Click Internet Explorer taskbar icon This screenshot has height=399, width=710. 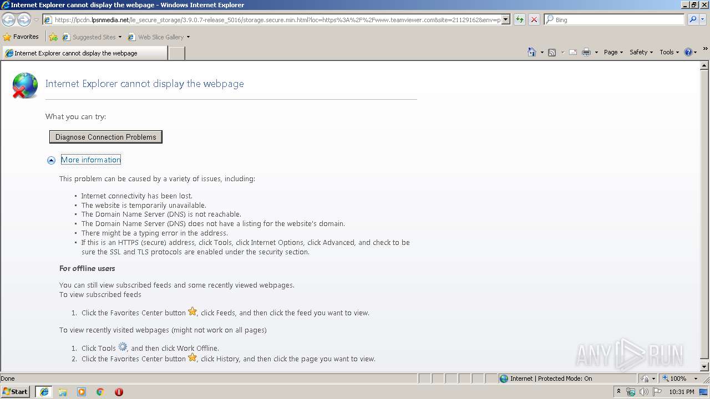(44, 392)
